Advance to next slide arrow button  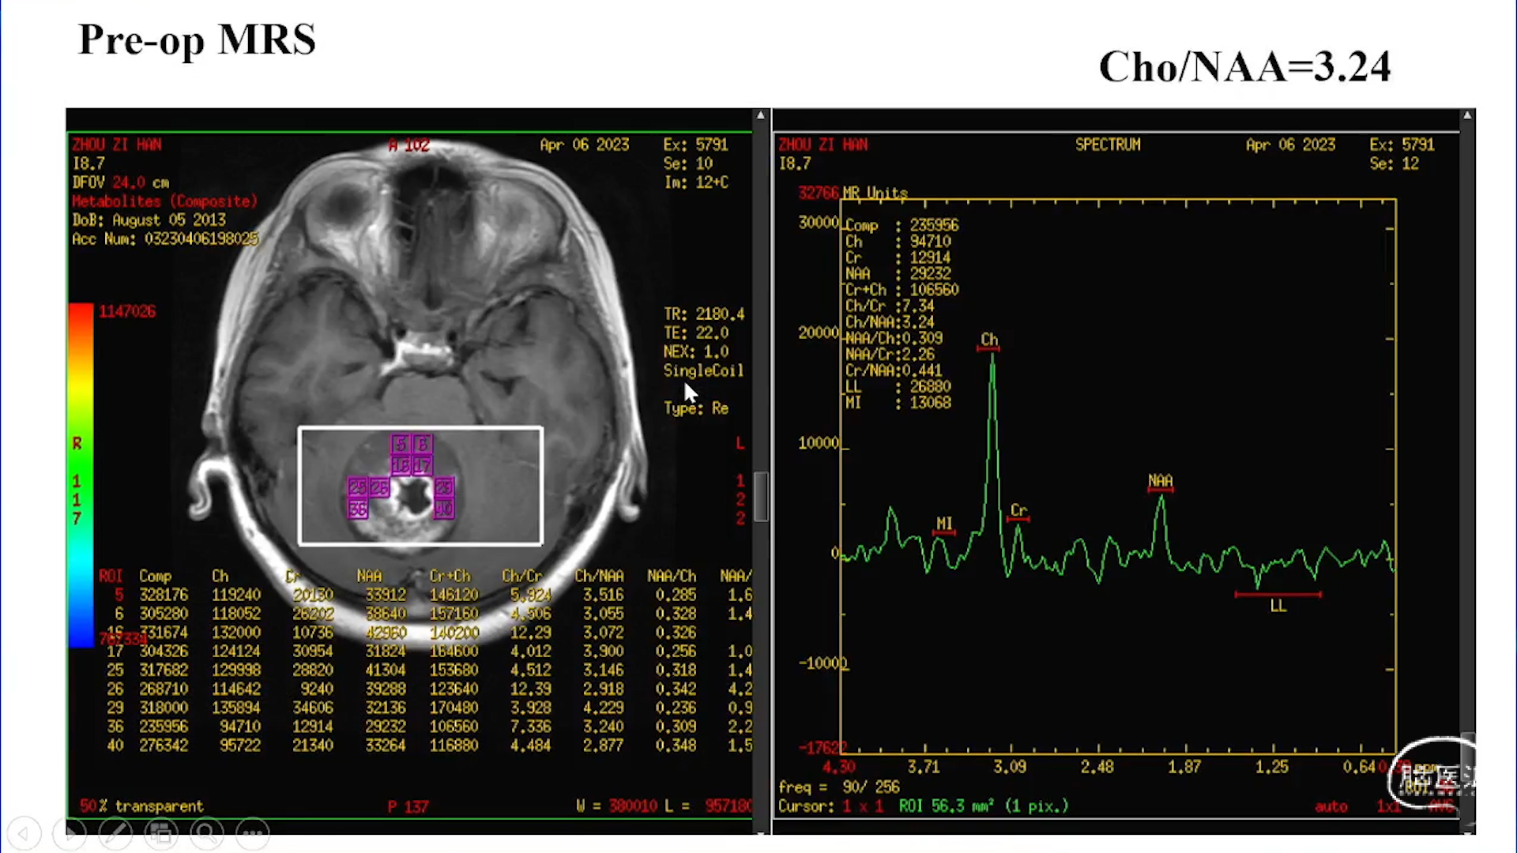click(70, 832)
